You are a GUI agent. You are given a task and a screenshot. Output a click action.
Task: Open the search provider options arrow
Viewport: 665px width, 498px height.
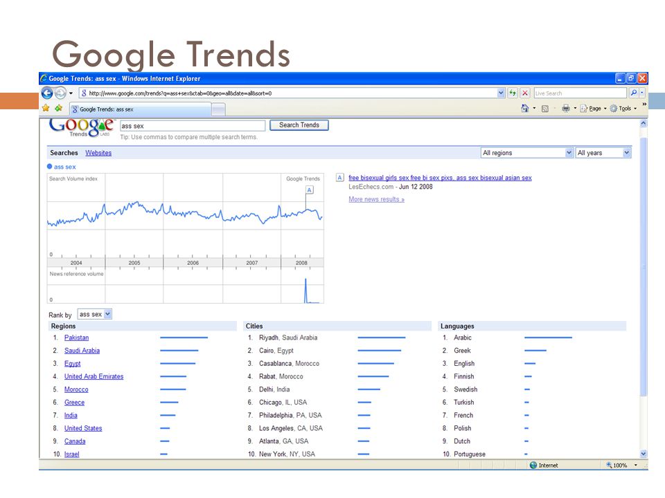(x=642, y=93)
